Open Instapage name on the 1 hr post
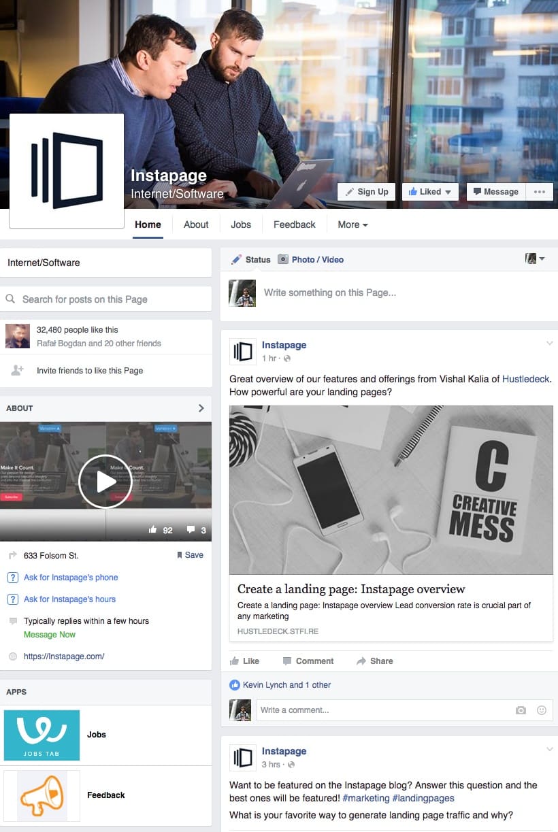 (284, 345)
